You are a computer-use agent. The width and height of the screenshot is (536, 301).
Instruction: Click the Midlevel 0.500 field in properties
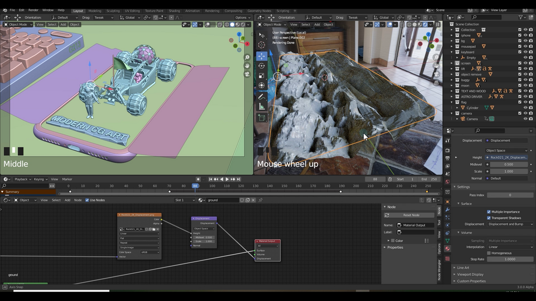pyautogui.click(x=509, y=165)
